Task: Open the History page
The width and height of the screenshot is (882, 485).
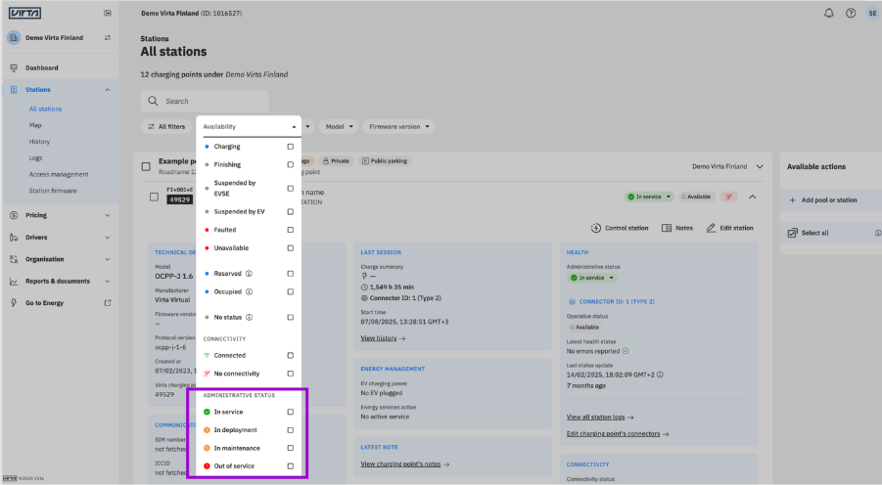Action: (39, 142)
